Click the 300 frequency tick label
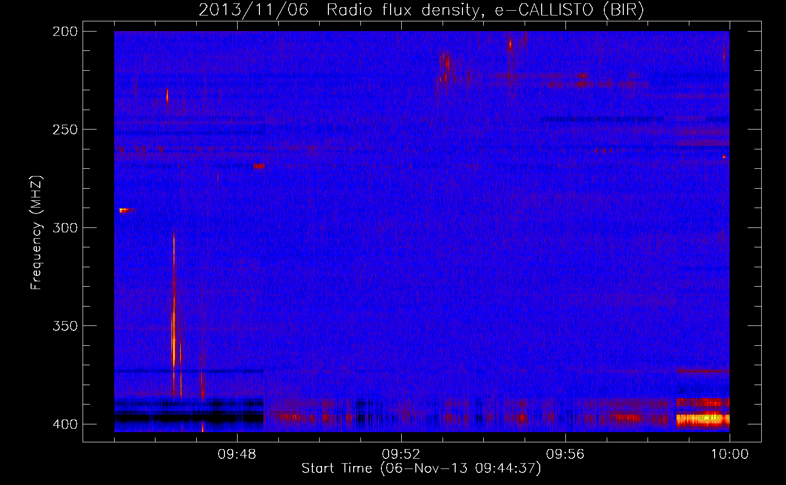Image resolution: width=786 pixels, height=485 pixels. tap(65, 227)
